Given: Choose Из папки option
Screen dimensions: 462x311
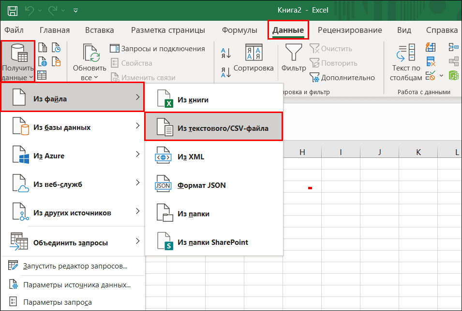Looking at the screenshot, I should click(x=214, y=212).
